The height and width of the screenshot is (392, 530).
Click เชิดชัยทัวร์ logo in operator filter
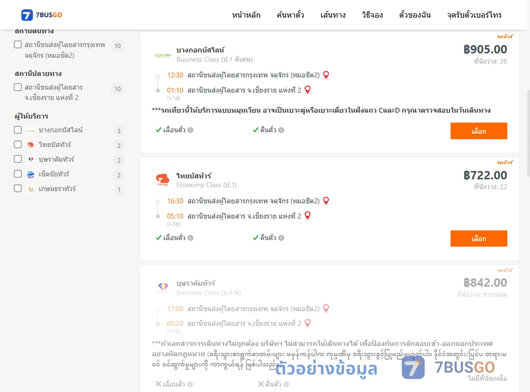click(x=31, y=174)
